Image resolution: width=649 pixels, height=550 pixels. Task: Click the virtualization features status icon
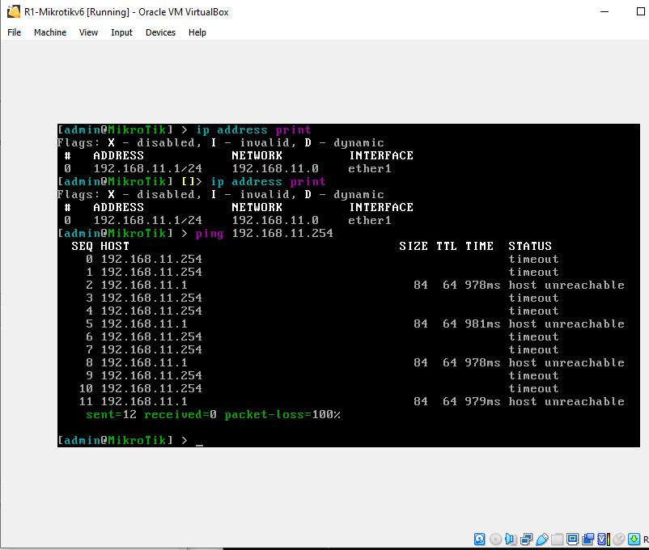601,539
